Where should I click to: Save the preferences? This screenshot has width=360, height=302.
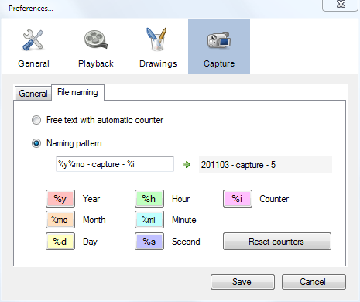pos(242,282)
